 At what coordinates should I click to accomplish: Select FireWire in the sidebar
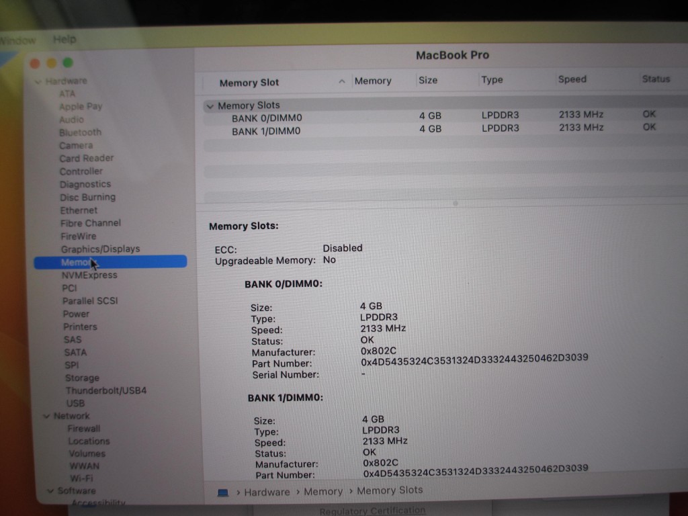pos(79,236)
